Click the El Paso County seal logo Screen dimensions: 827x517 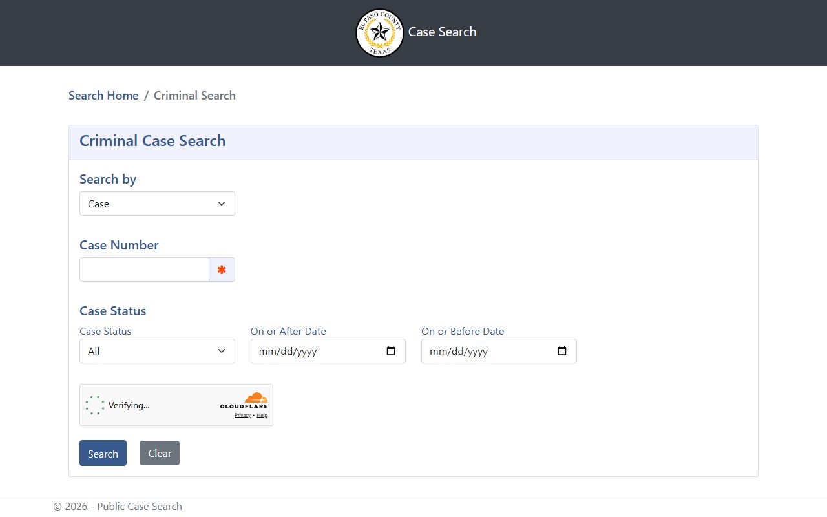(380, 32)
